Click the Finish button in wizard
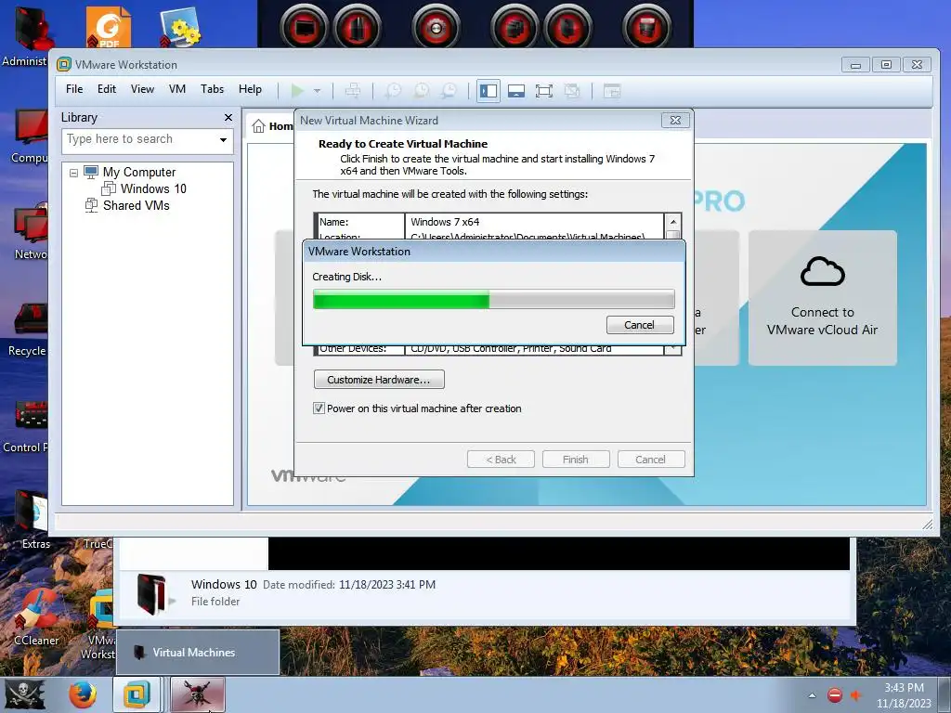Screen dimensions: 951x713 click(576, 460)
